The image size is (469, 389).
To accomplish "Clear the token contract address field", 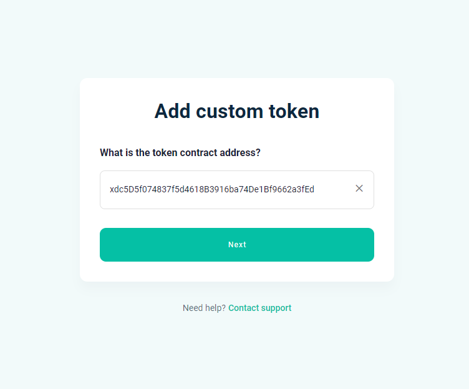I will tap(359, 189).
